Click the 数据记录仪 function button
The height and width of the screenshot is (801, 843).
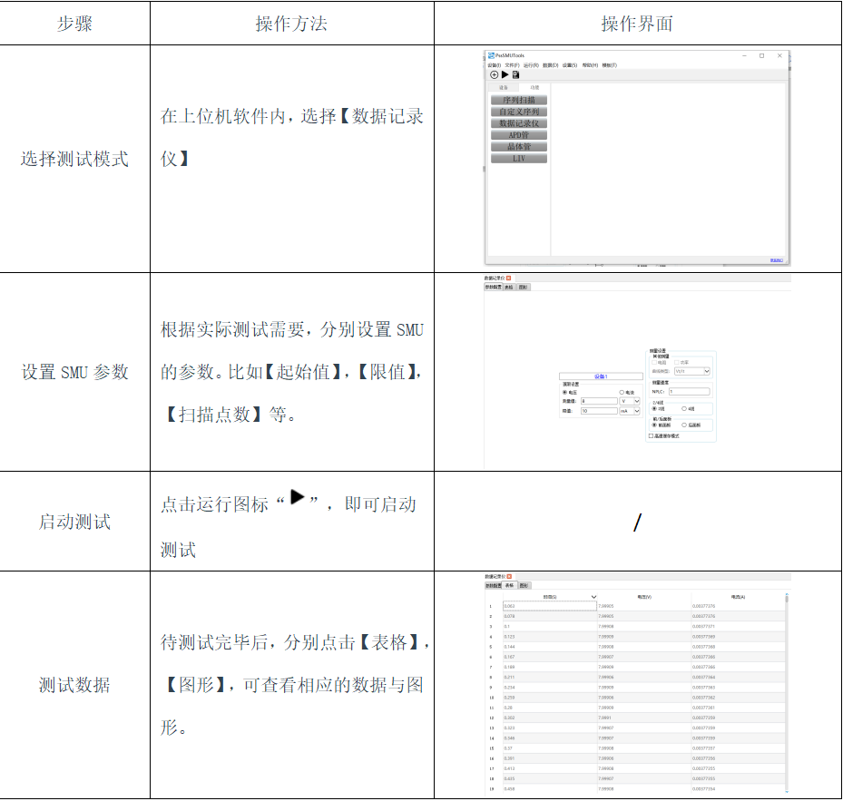tap(519, 123)
